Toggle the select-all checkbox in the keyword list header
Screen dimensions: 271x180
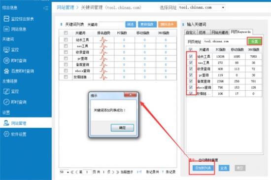pyautogui.click(x=66, y=33)
